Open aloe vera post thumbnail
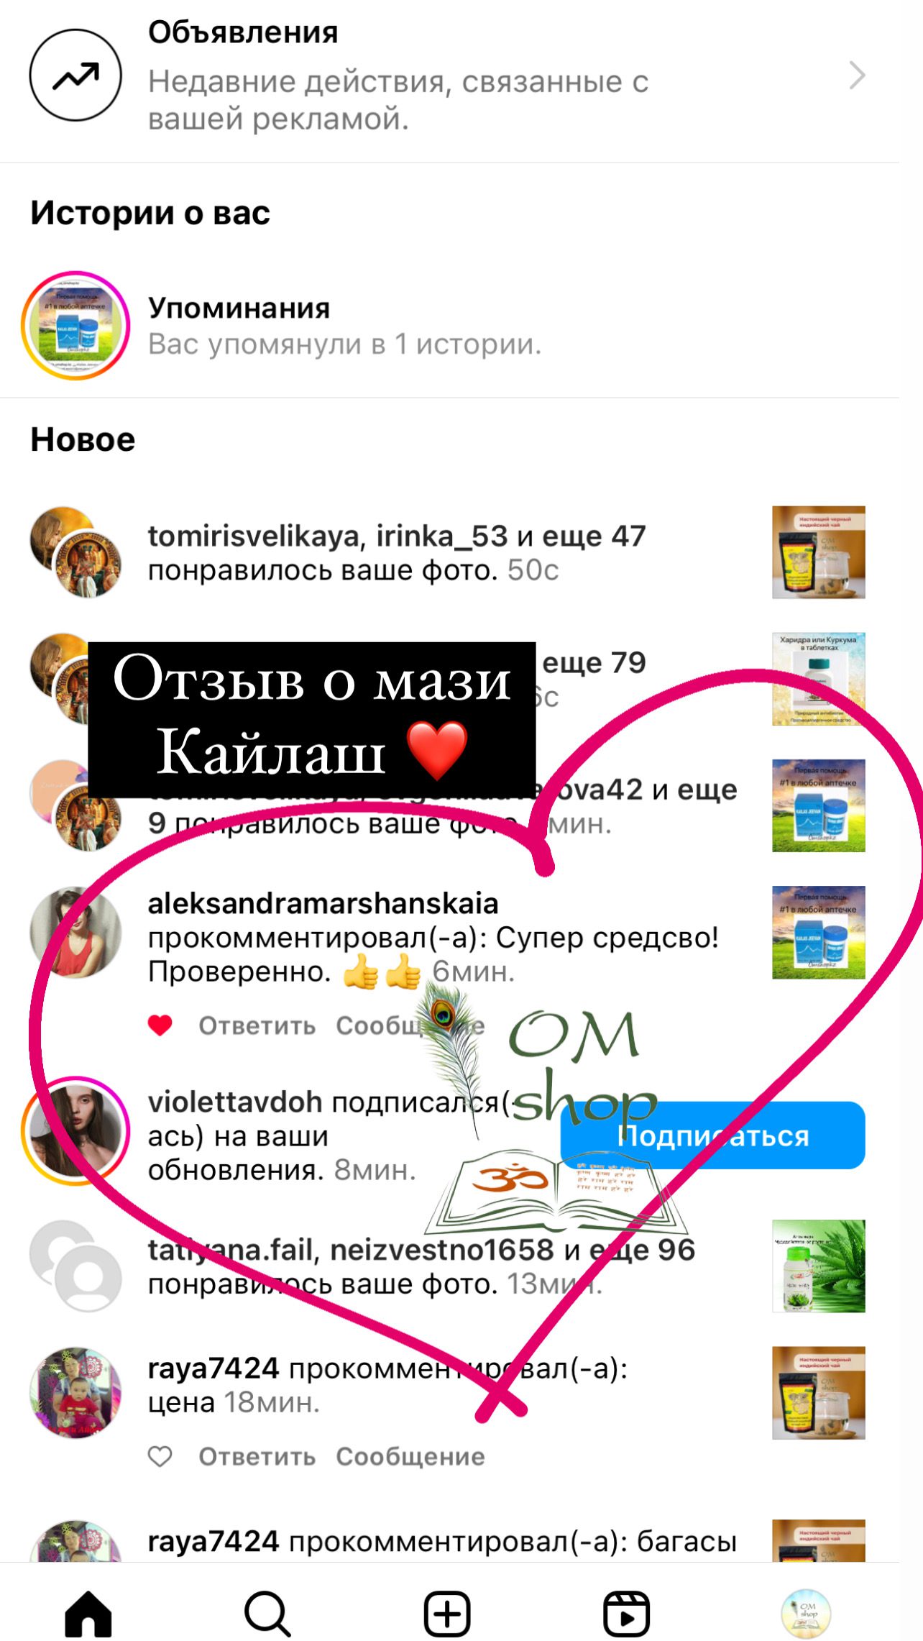The height and width of the screenshot is (1641, 923). point(819,1266)
